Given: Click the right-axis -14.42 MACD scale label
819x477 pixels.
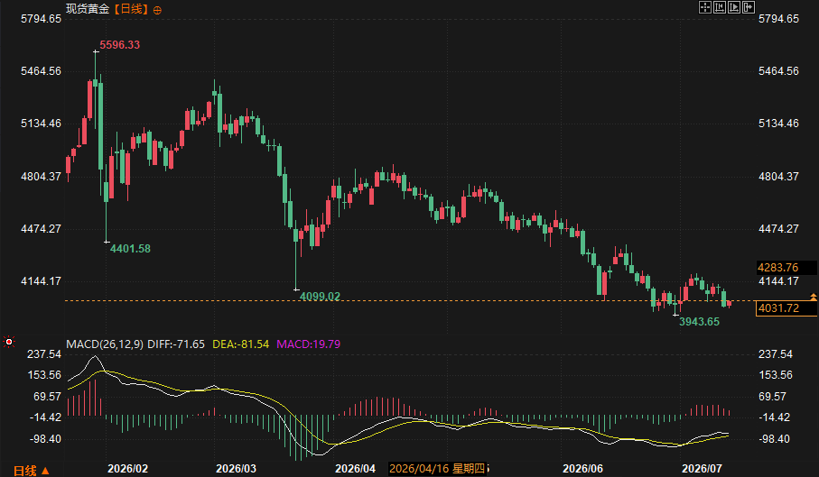Looking at the screenshot, I should (x=775, y=417).
